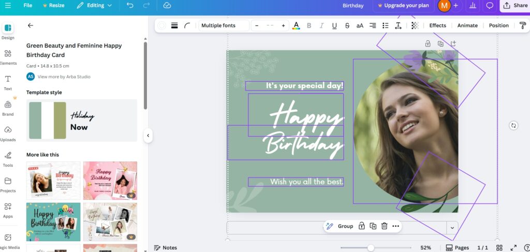Viewport: 530px width, 252px height.
Task: Toggle underline on selected text
Action: tap(334, 25)
